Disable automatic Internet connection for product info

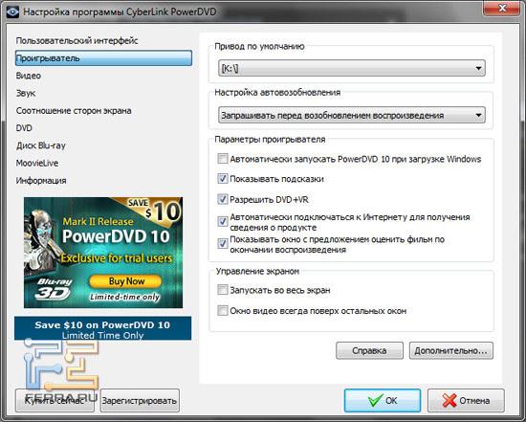pyautogui.click(x=223, y=222)
